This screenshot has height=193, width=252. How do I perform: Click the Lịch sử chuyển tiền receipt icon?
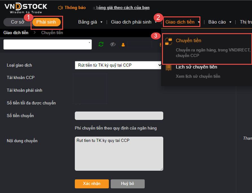click(168, 68)
